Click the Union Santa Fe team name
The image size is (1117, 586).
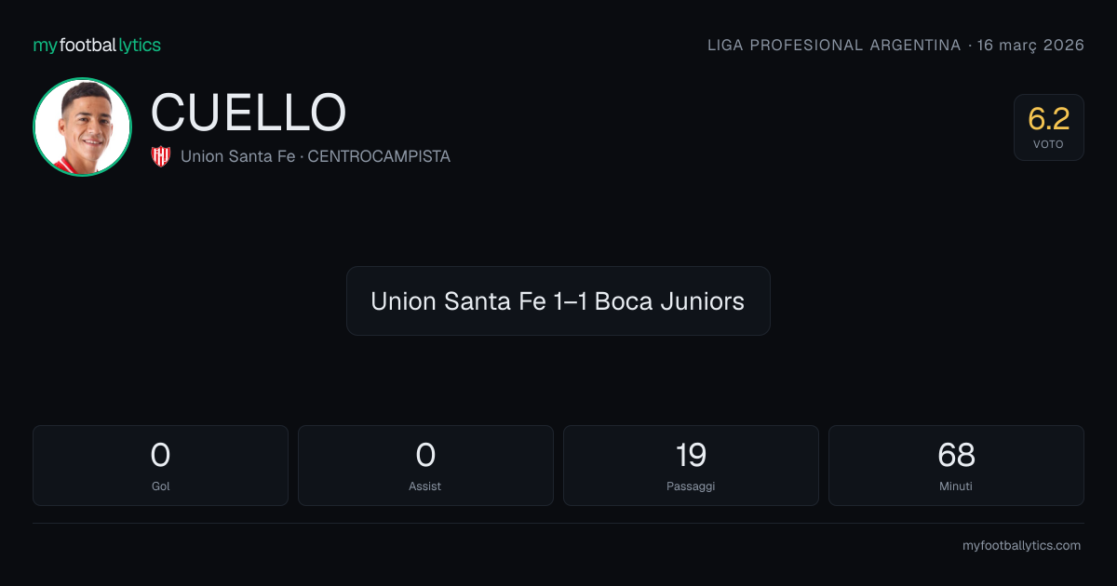[237, 156]
